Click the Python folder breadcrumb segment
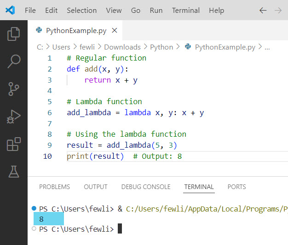The height and width of the screenshot is (245, 288). (x=161, y=47)
